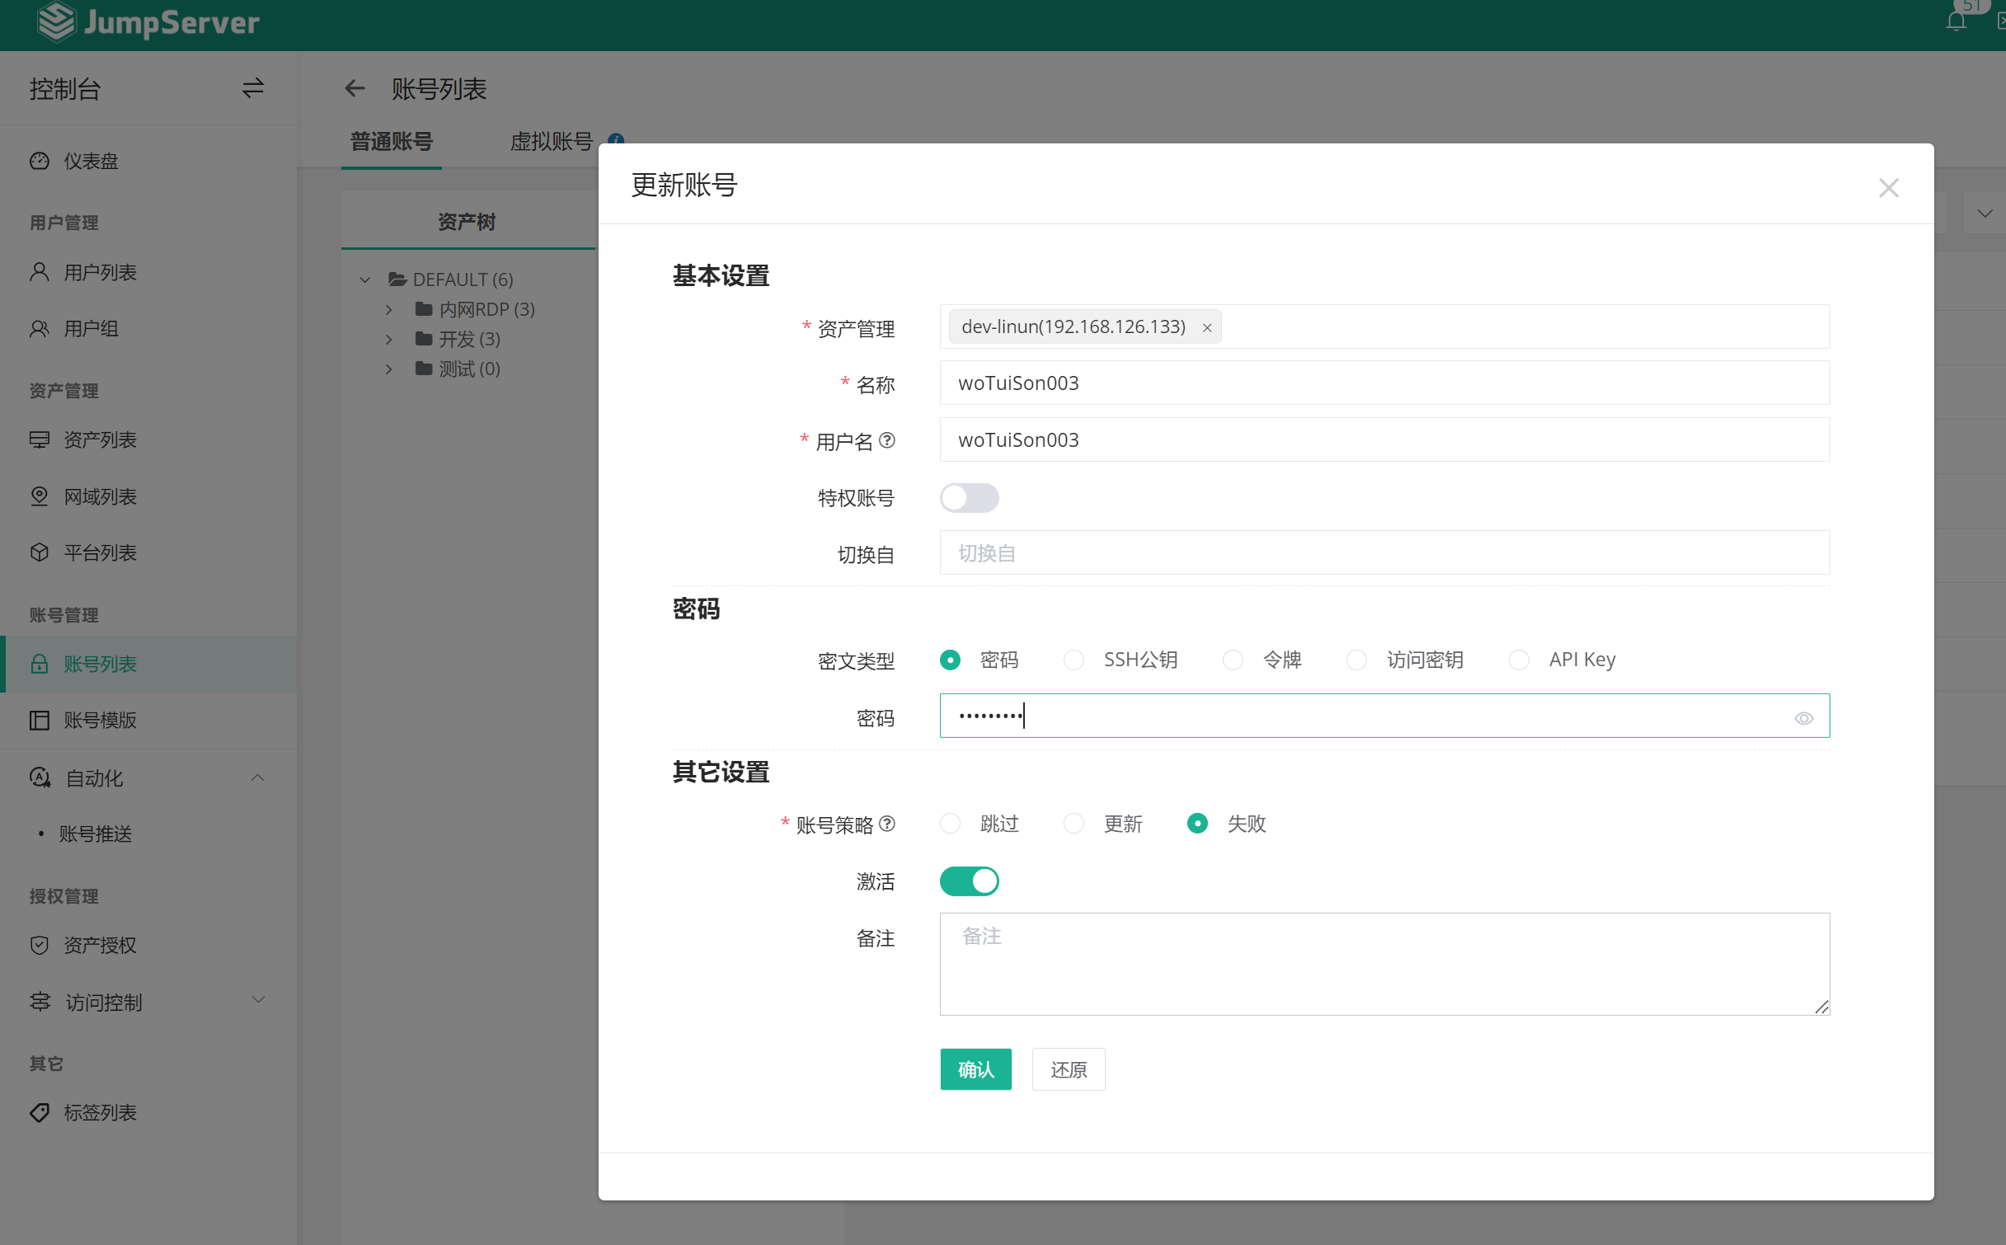Click the notification bell icon
This screenshot has height=1245, width=2006.
[x=1956, y=21]
